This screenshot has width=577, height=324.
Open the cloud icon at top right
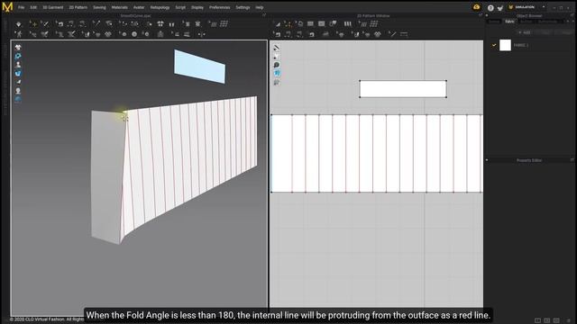(477, 7)
